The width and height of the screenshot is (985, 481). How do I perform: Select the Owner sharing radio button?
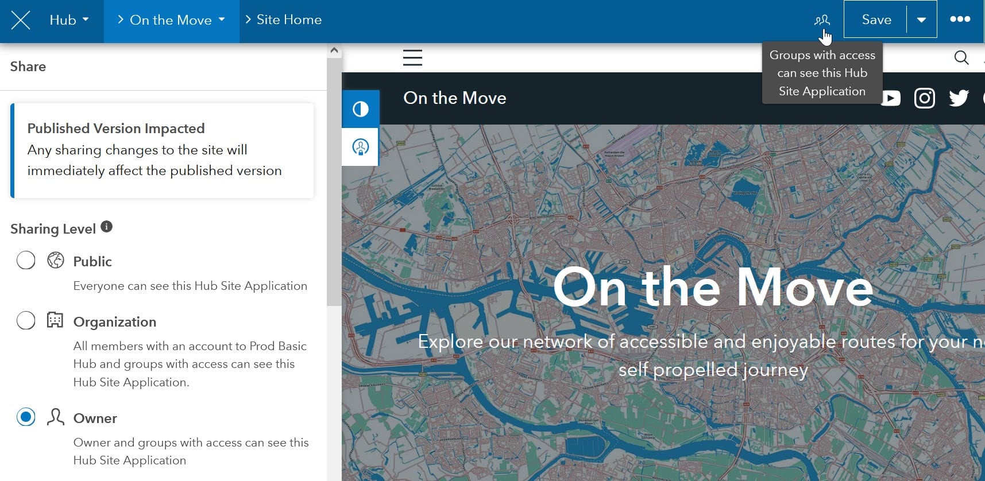point(26,417)
